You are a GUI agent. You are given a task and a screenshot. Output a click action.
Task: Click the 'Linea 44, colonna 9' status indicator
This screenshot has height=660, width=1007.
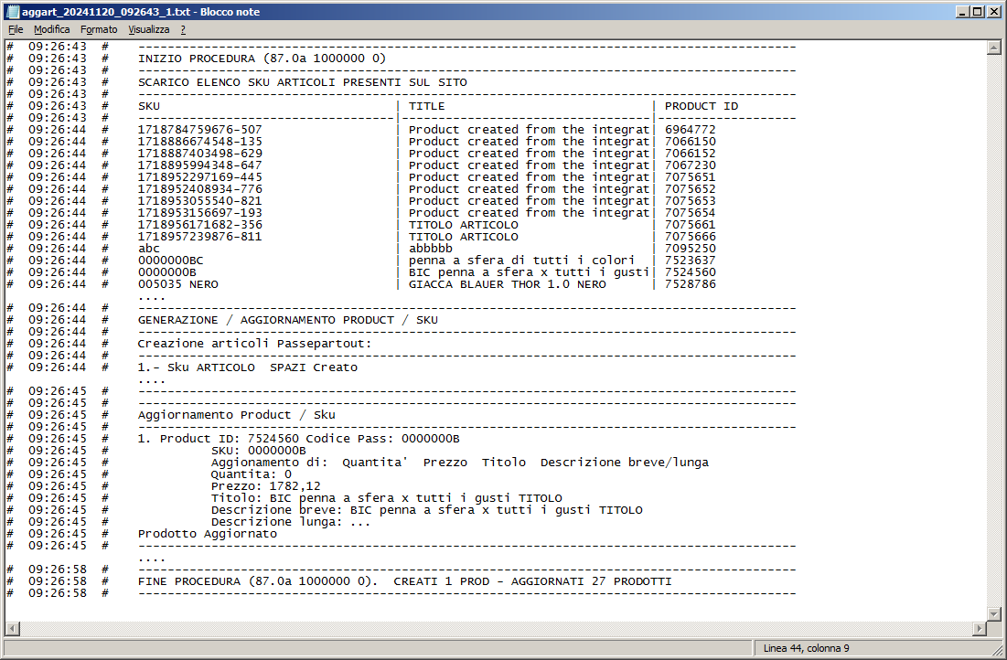(806, 648)
